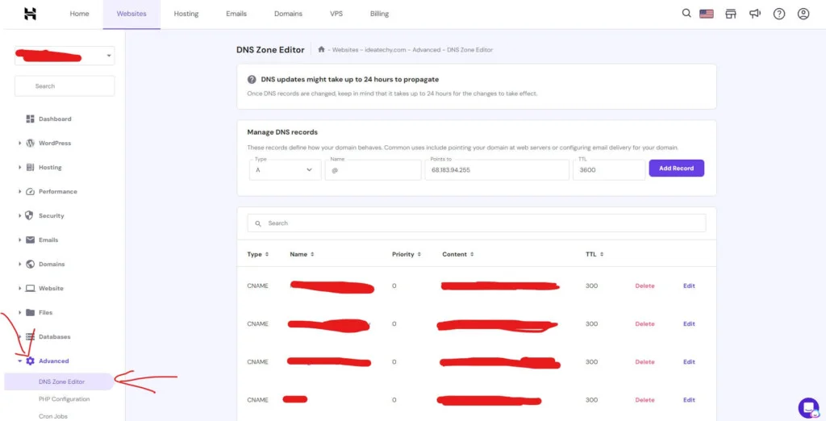
Task: Open the Hosting top navigation tab
Action: (186, 15)
